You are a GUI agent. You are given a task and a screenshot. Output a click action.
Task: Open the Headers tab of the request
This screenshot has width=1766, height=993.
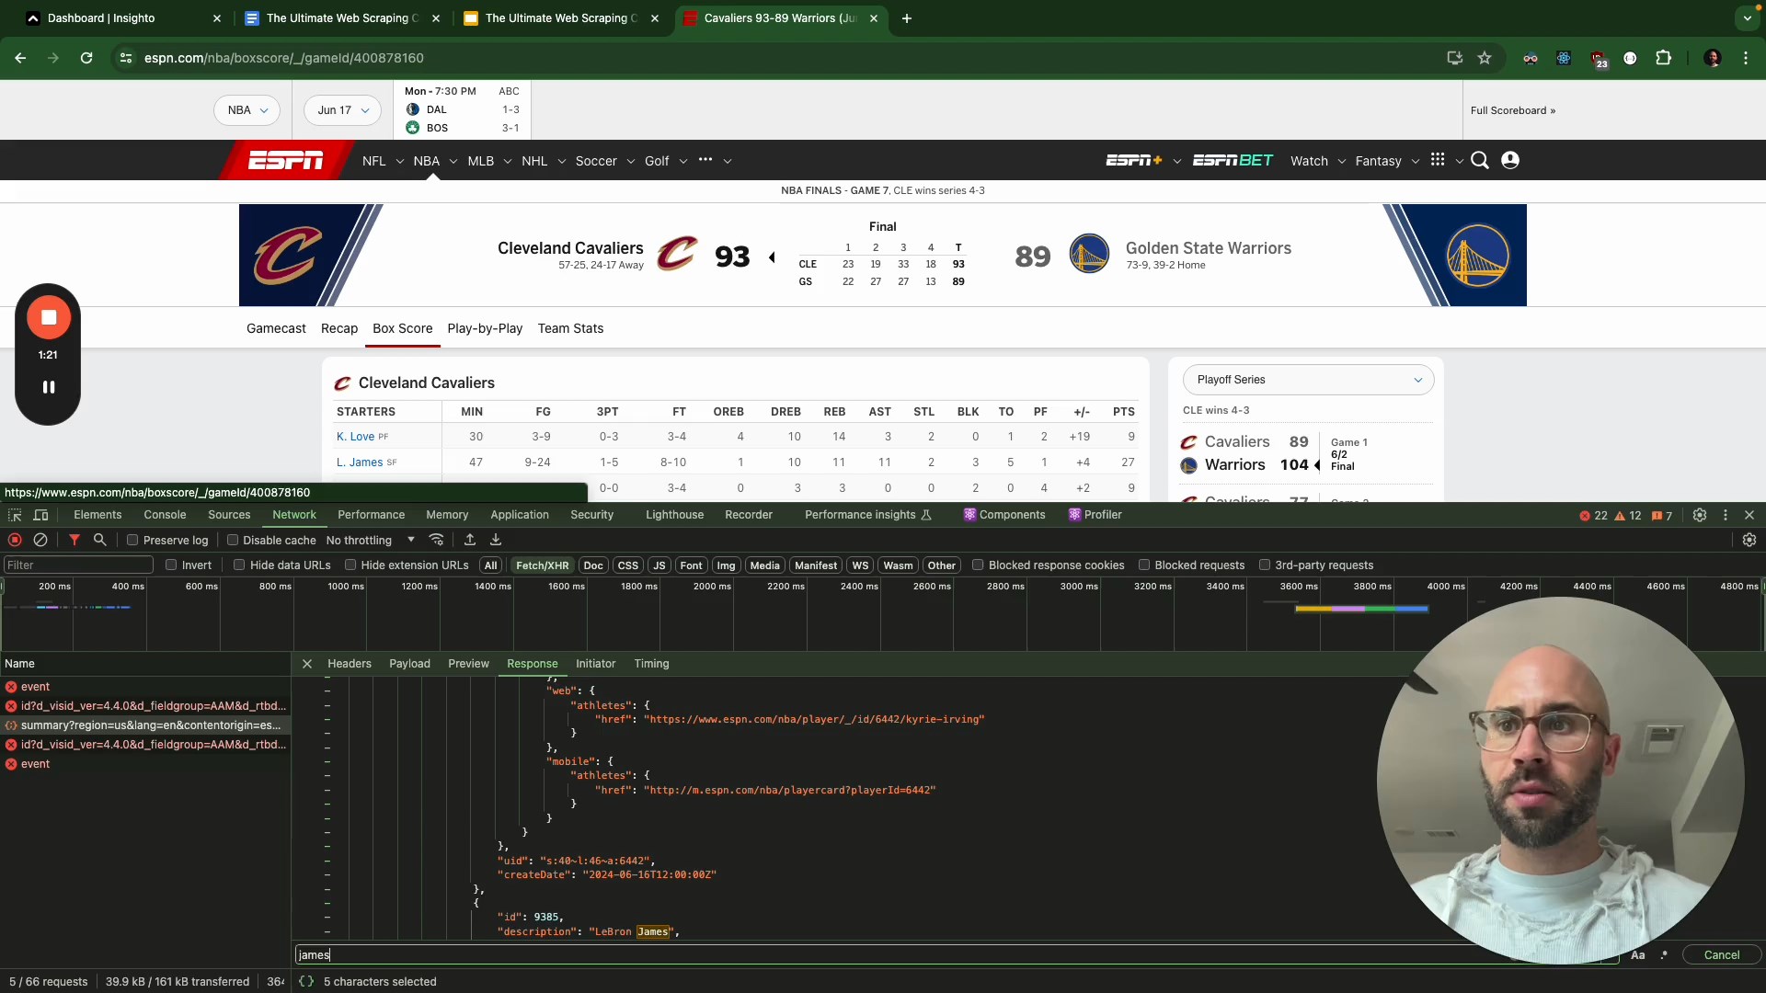click(350, 664)
